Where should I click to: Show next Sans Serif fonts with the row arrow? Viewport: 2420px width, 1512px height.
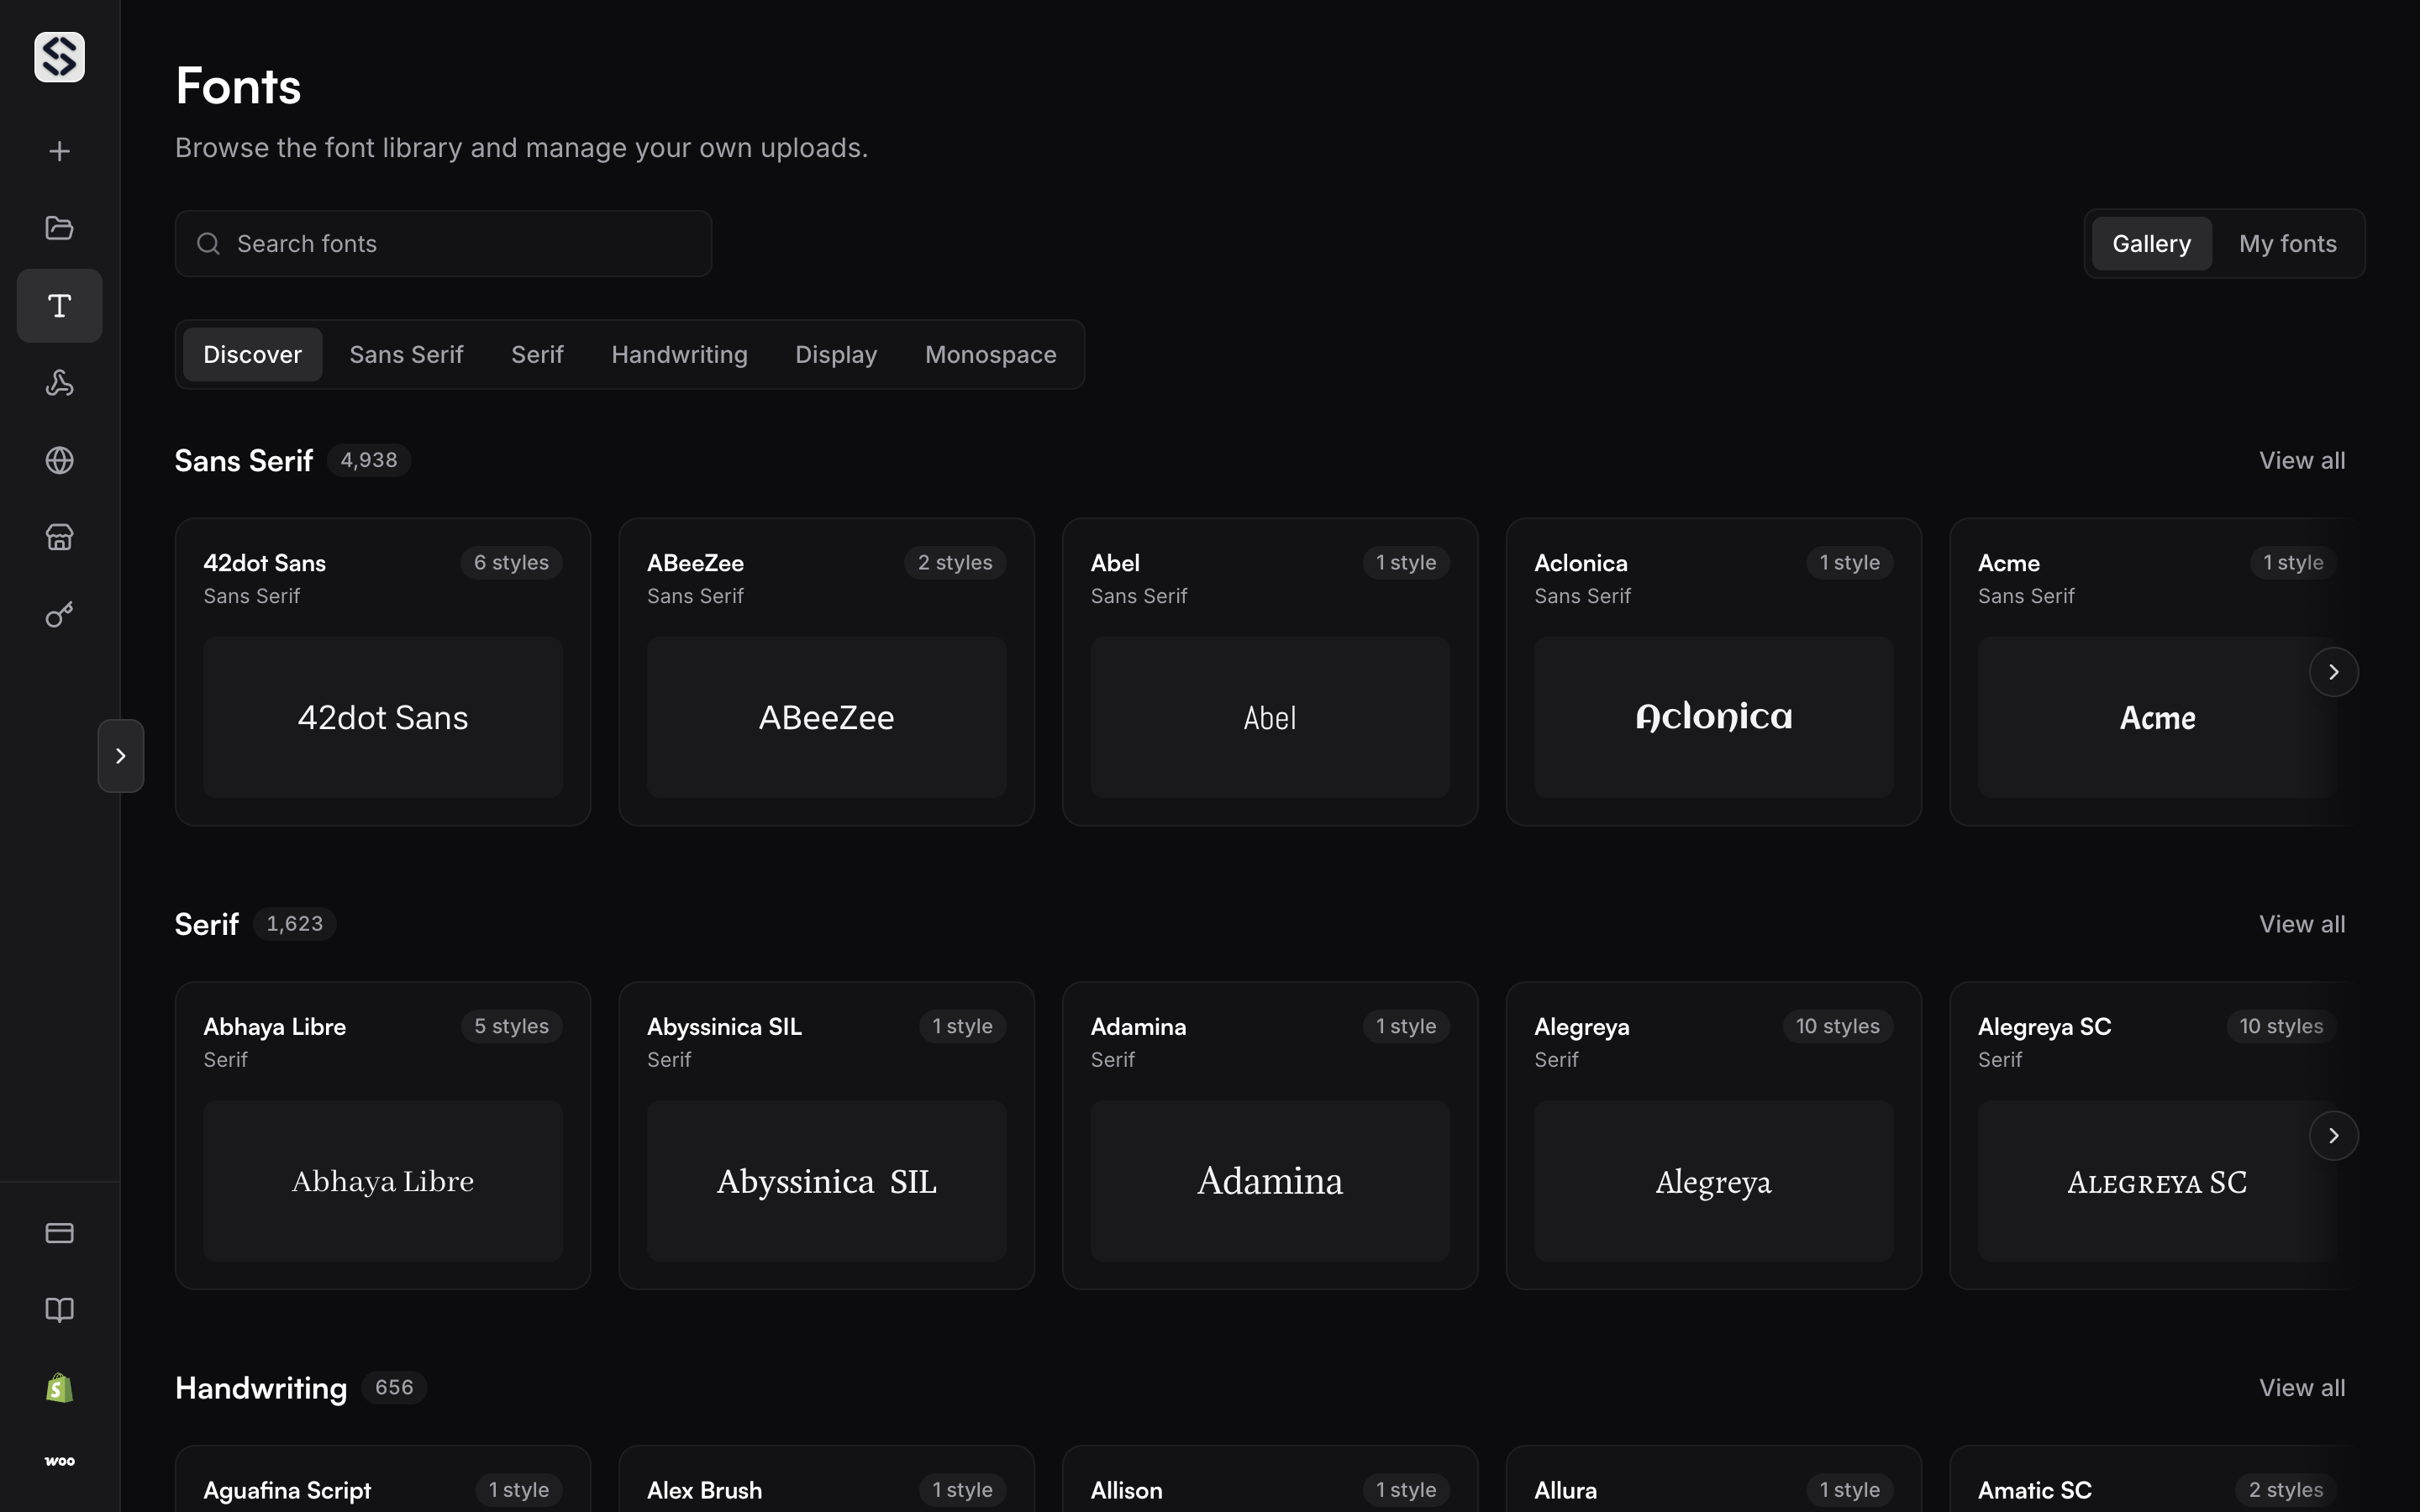(2333, 672)
